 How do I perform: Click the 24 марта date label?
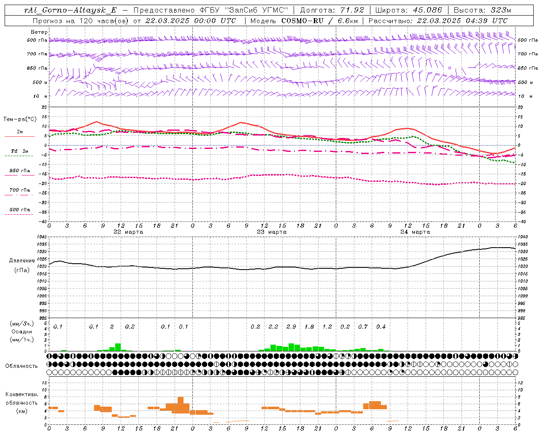pos(415,232)
